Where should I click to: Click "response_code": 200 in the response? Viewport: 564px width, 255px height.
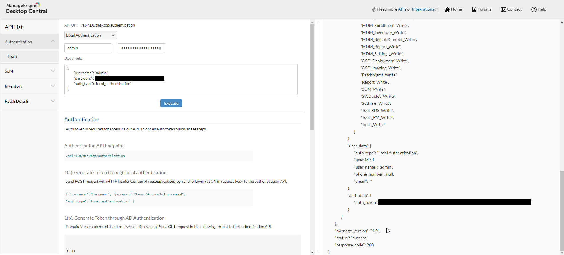point(354,245)
